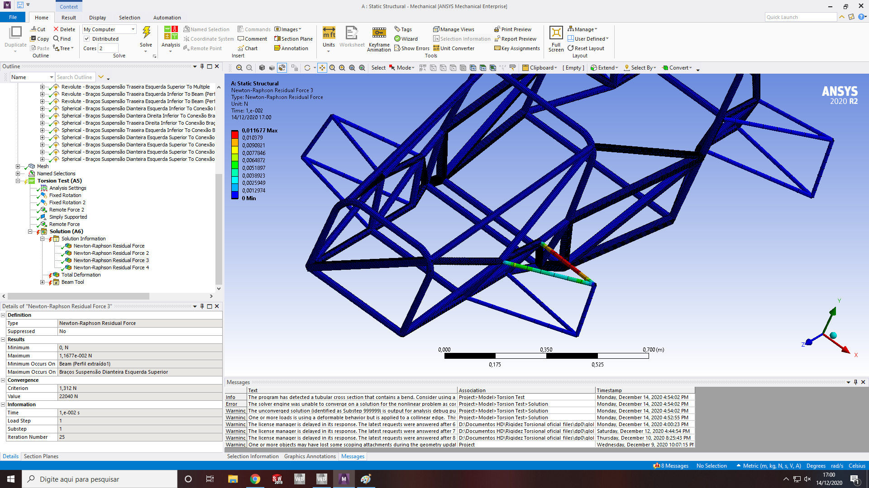Open the Automation ribbon tab
Image resolution: width=869 pixels, height=488 pixels.
coord(167,18)
